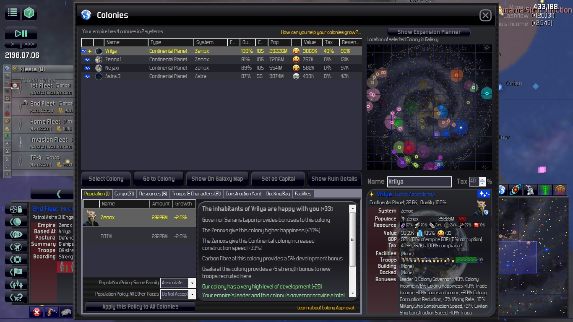Sort colonies by the Value column header
573x322 pixels.
(x=312, y=42)
